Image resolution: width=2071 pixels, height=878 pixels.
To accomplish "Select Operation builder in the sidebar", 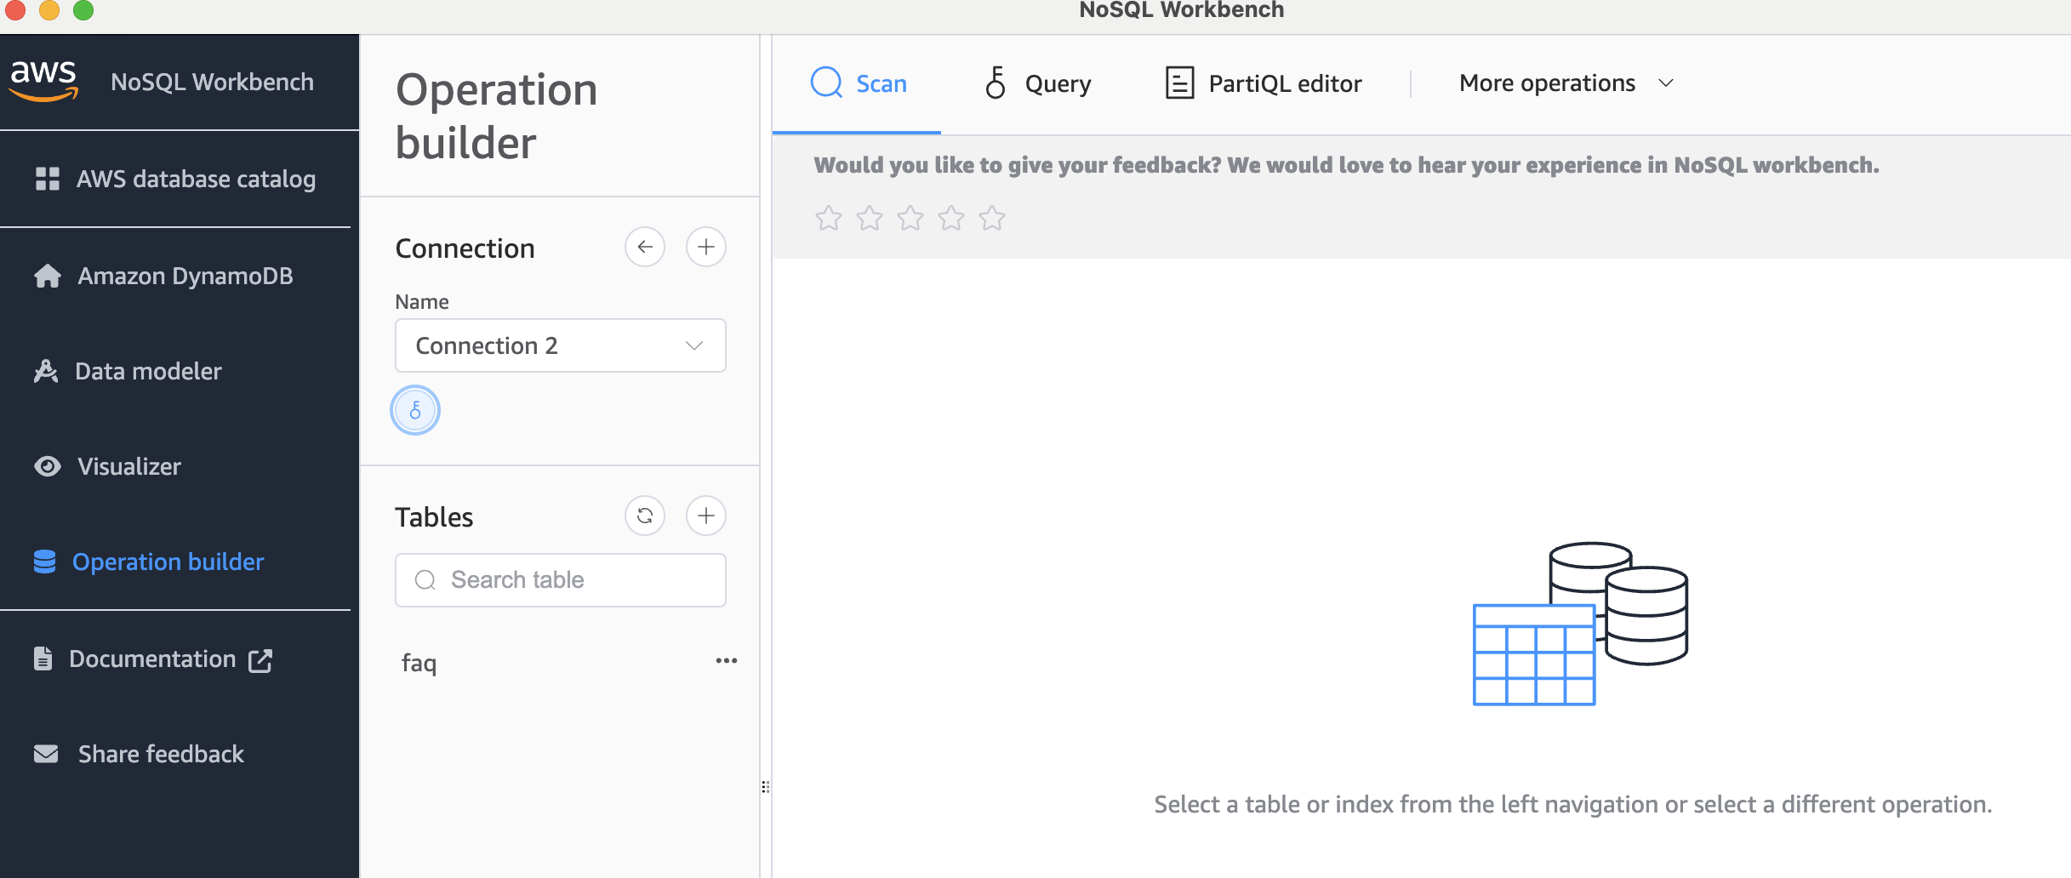I will pyautogui.click(x=149, y=562).
